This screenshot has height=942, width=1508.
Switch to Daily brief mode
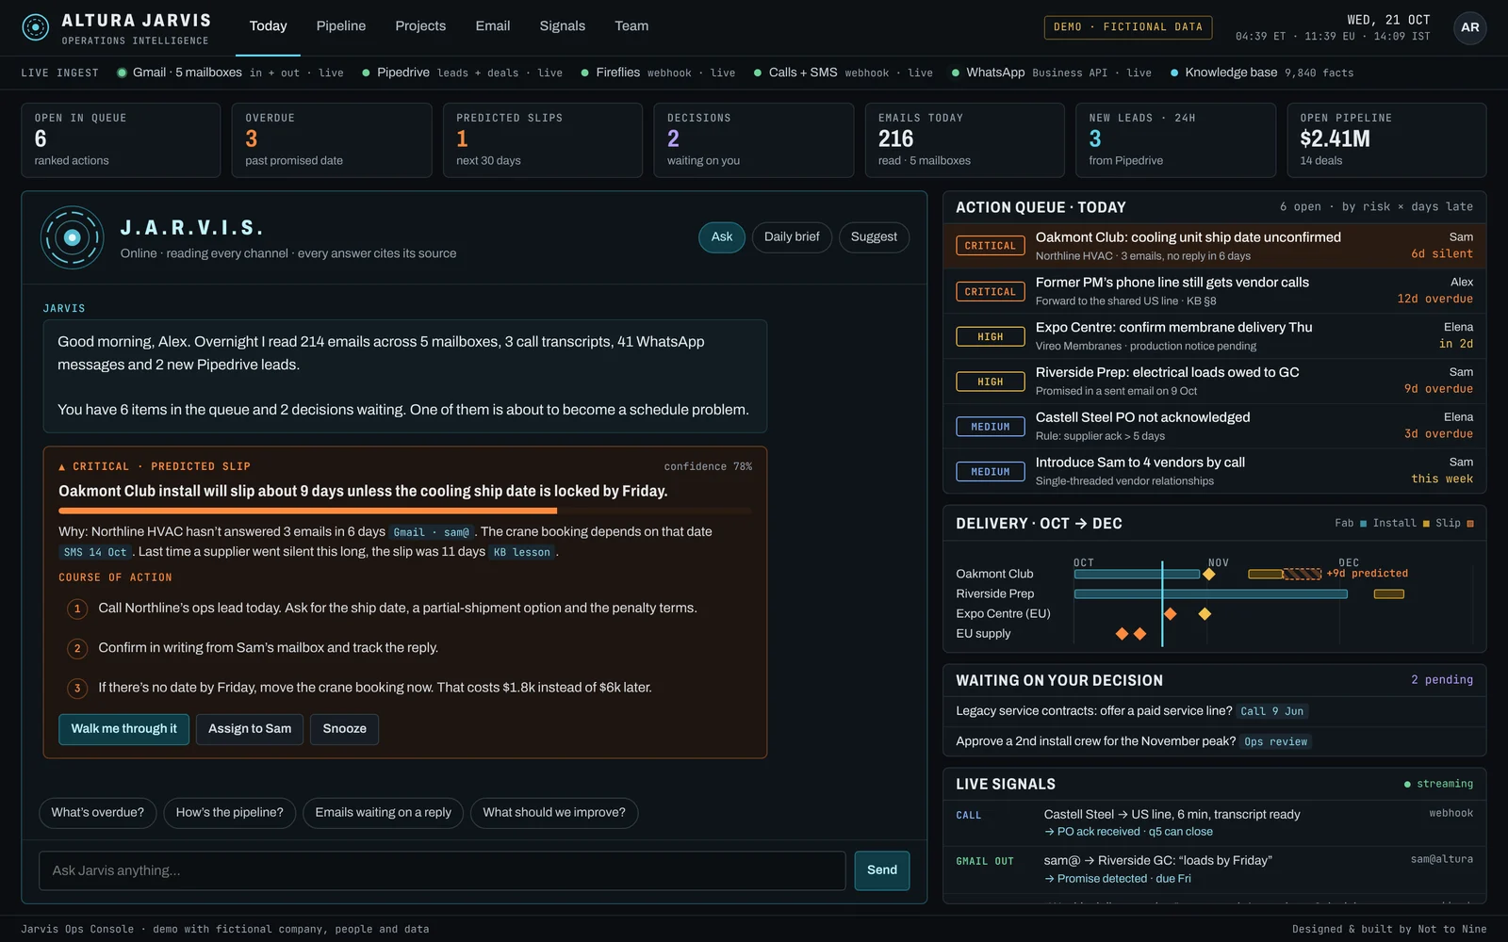[x=792, y=237]
